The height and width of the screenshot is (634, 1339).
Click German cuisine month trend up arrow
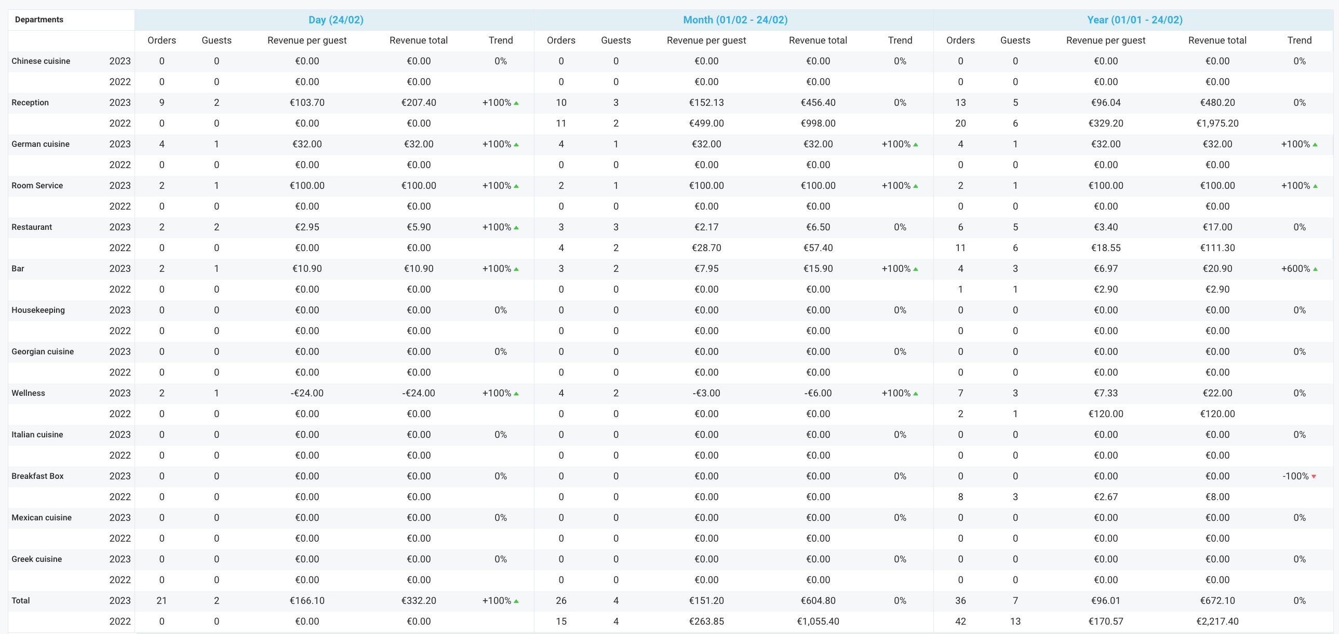click(x=915, y=145)
